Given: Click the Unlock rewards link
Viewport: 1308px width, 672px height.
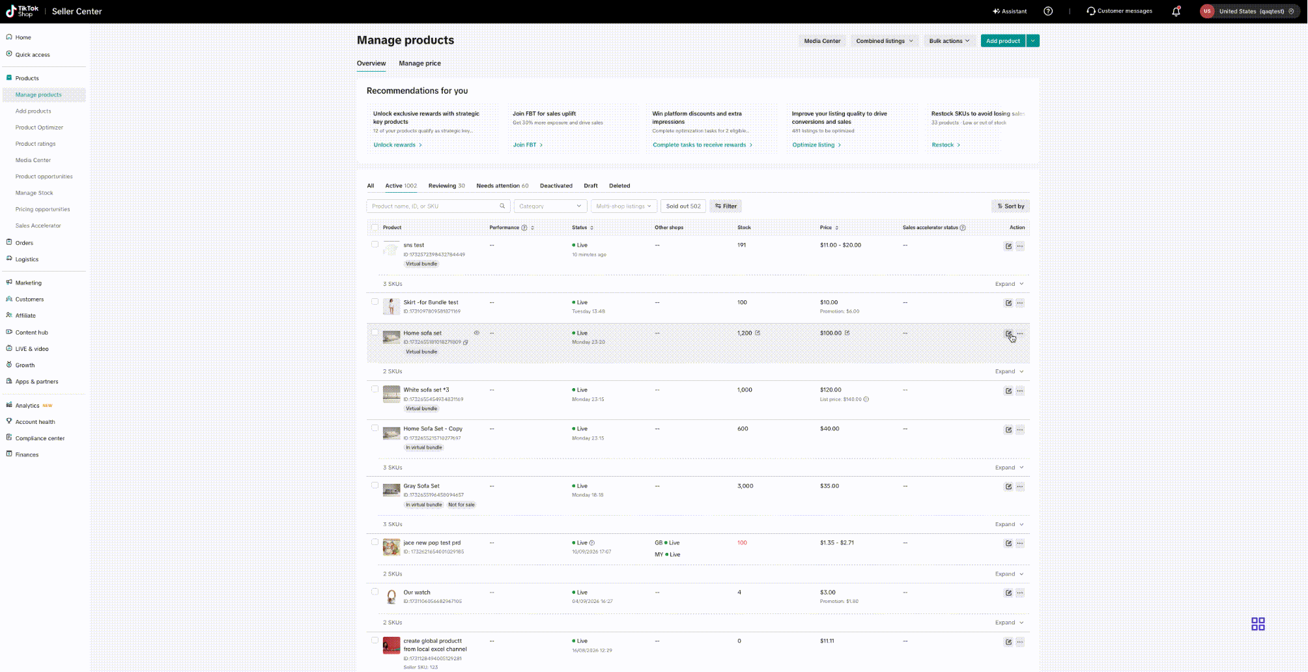Looking at the screenshot, I should (397, 145).
